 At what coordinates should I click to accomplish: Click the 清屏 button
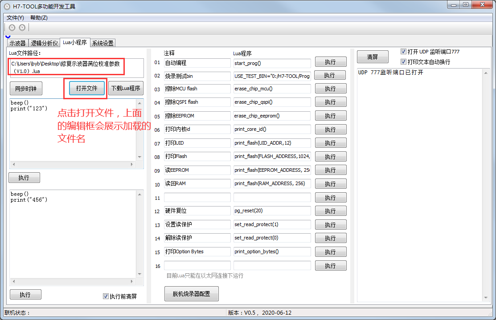tap(373, 57)
